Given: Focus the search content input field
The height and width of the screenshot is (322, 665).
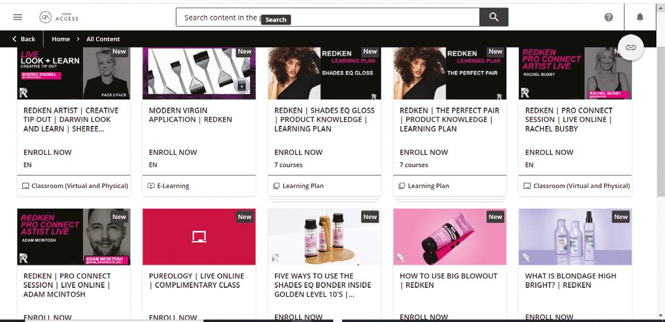Looking at the screenshot, I should [x=327, y=17].
